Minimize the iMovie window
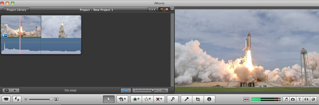 (8, 3)
